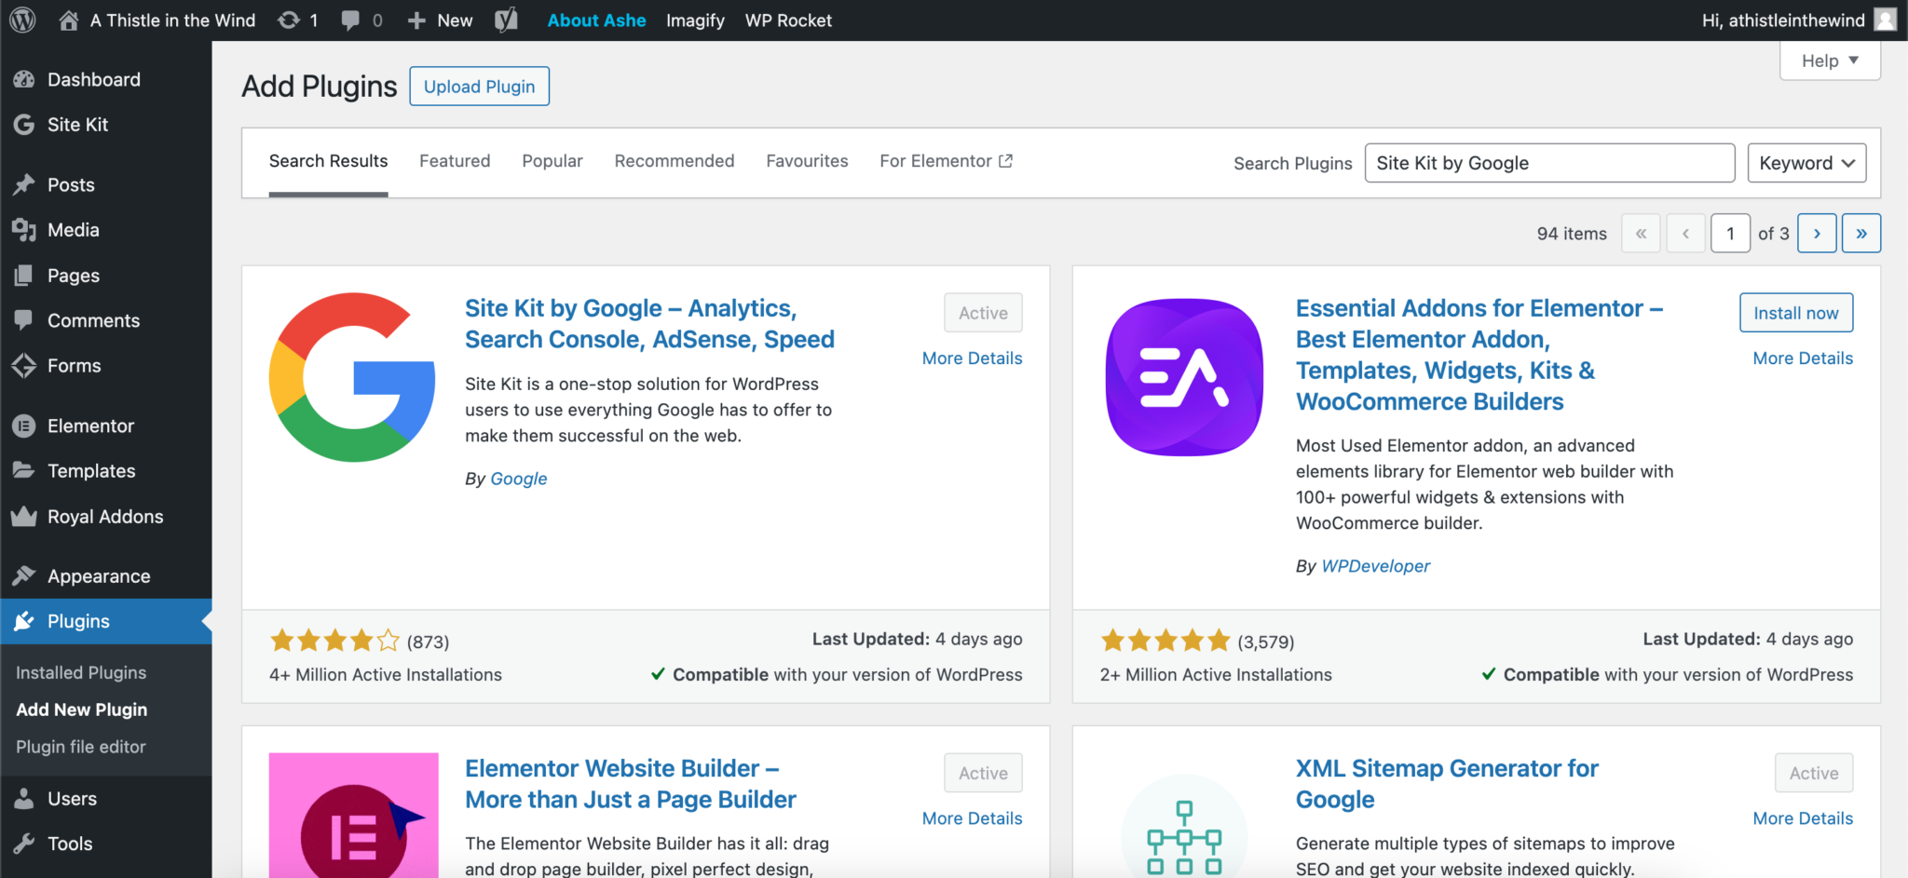Open More Details for Site Kit by Google

click(972, 358)
